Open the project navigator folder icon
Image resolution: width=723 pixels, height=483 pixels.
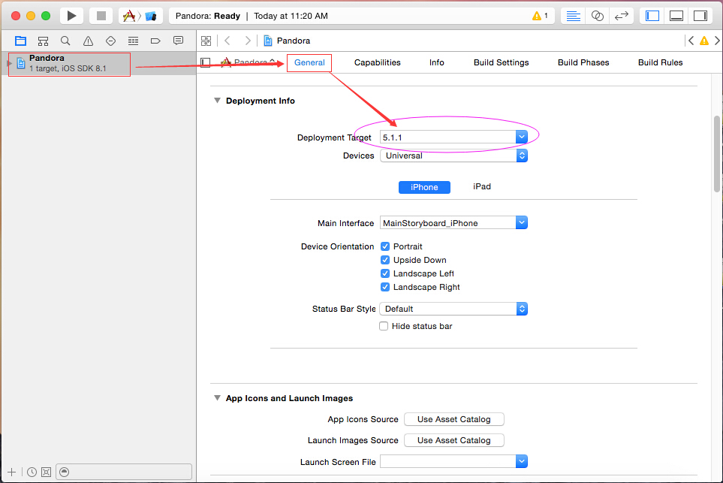pos(20,41)
